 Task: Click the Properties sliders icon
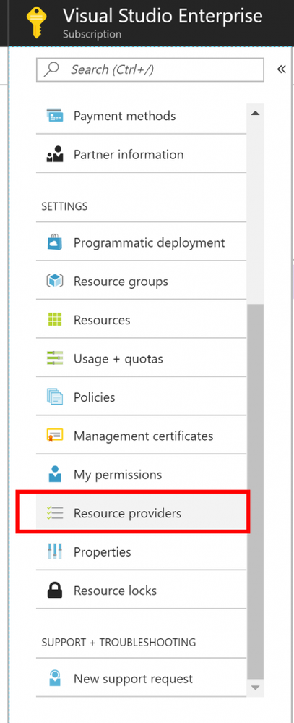tap(55, 551)
